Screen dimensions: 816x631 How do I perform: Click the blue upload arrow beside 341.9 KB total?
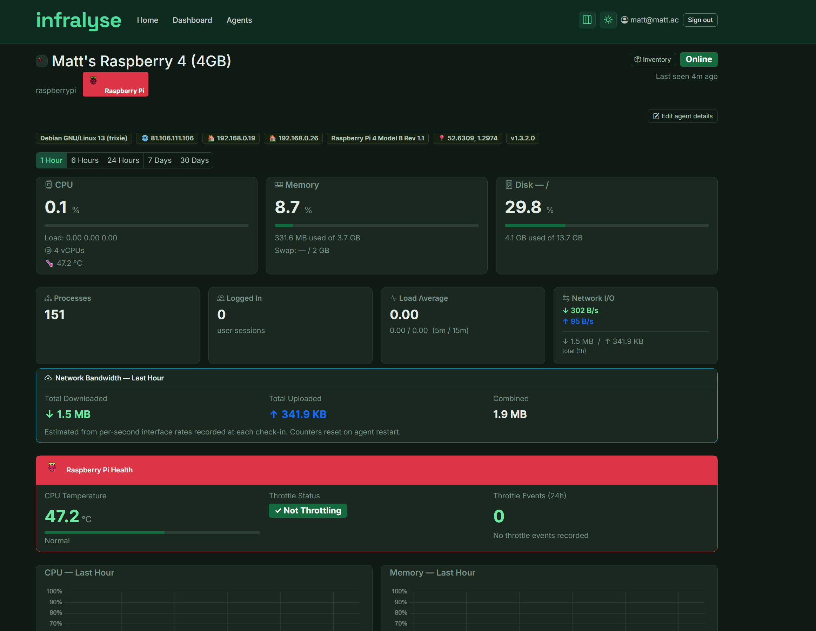pyautogui.click(x=274, y=414)
